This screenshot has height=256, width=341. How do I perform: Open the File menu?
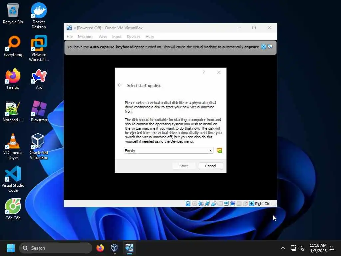click(70, 37)
